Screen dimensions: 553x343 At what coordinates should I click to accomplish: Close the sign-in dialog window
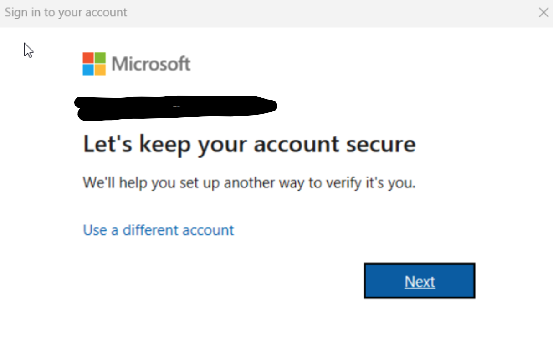click(543, 13)
